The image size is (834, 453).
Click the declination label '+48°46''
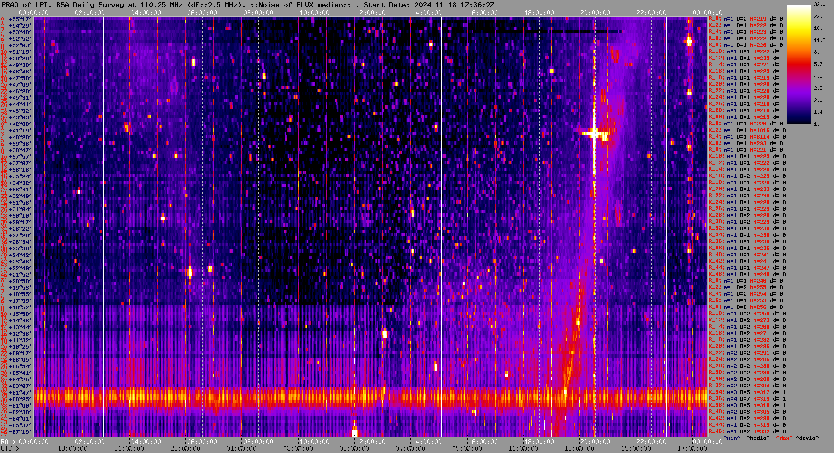(20, 71)
